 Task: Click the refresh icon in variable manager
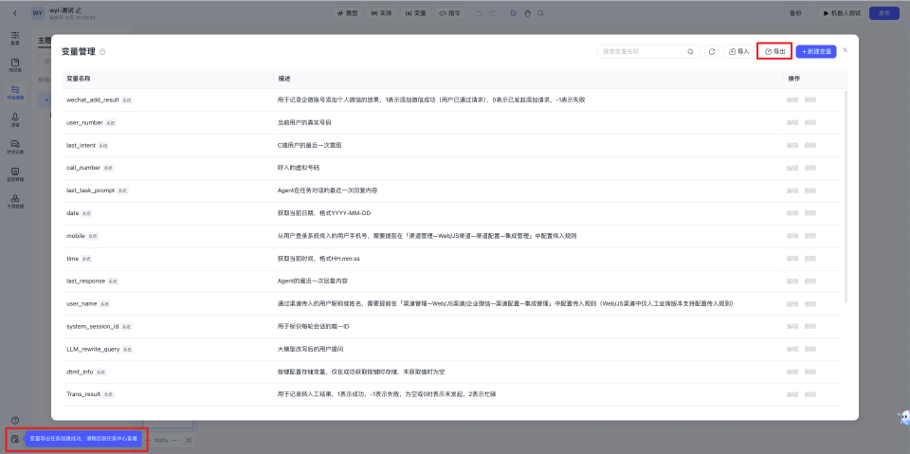pos(712,51)
